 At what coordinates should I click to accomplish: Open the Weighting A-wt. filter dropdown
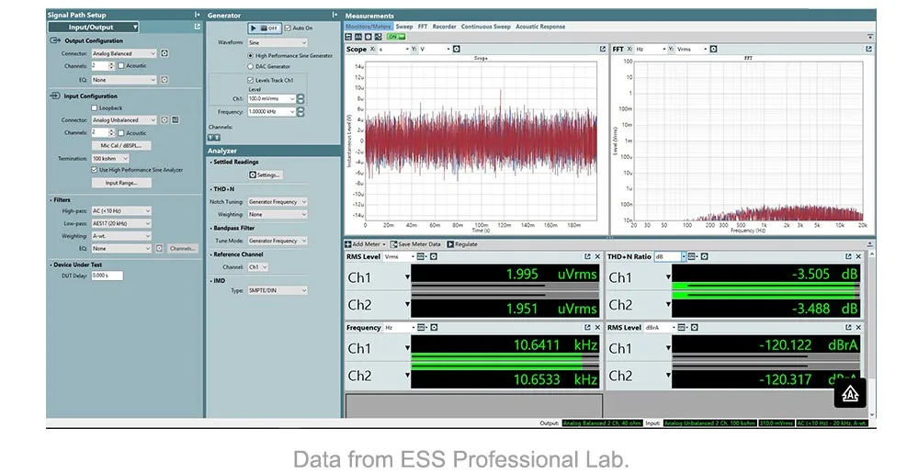pyautogui.click(x=121, y=236)
